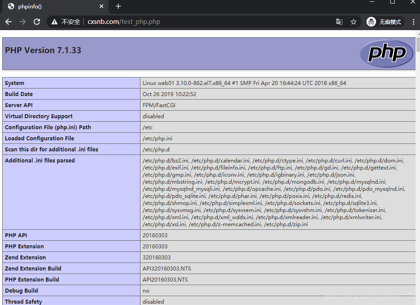Image resolution: width=420 pixels, height=305 pixels.
Task: Click the address bar URL cxsnb.com/test_php.php
Action: coord(124,22)
